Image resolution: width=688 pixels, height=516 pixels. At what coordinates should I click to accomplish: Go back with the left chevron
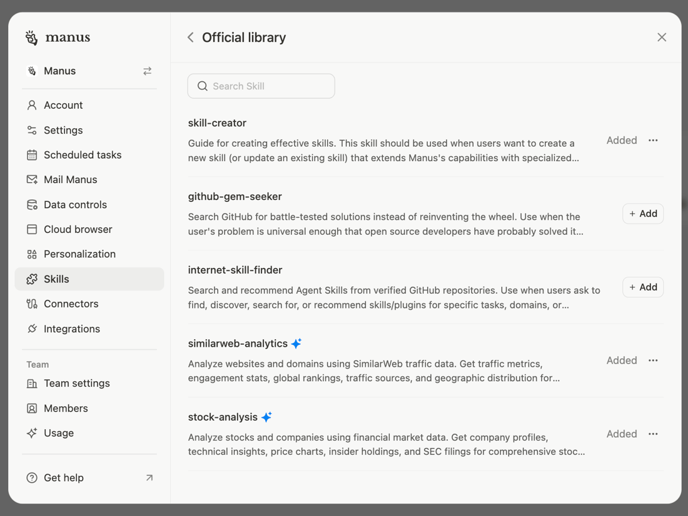point(190,37)
